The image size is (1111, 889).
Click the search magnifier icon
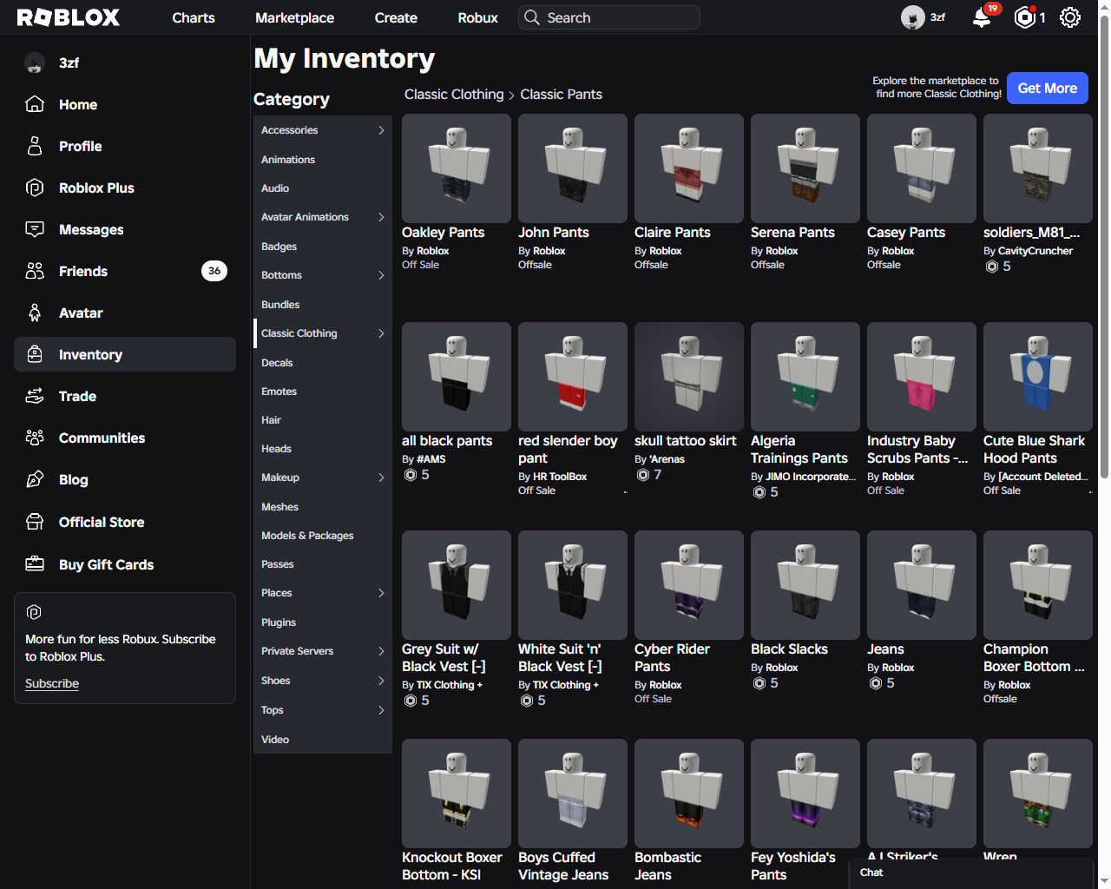pos(531,17)
